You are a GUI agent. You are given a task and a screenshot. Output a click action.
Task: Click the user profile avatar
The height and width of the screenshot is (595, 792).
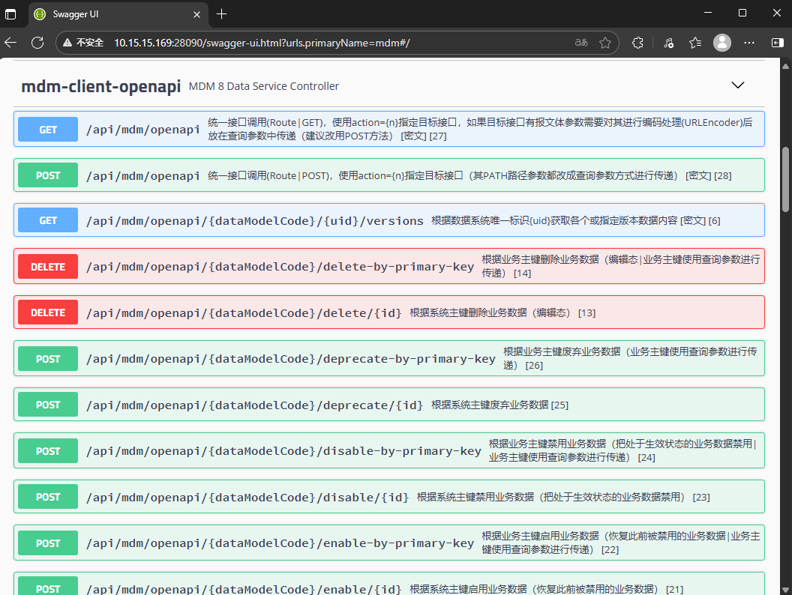click(x=721, y=43)
